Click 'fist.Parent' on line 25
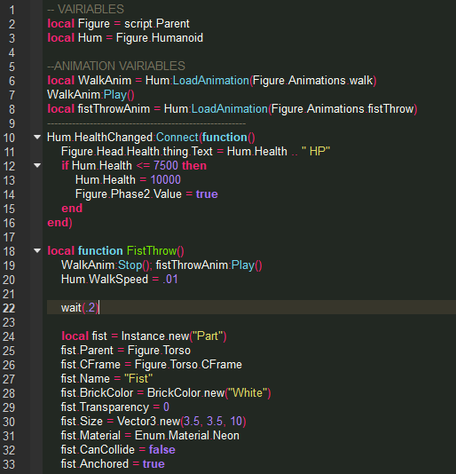Viewport: 456px width, 474px height. 87,351
